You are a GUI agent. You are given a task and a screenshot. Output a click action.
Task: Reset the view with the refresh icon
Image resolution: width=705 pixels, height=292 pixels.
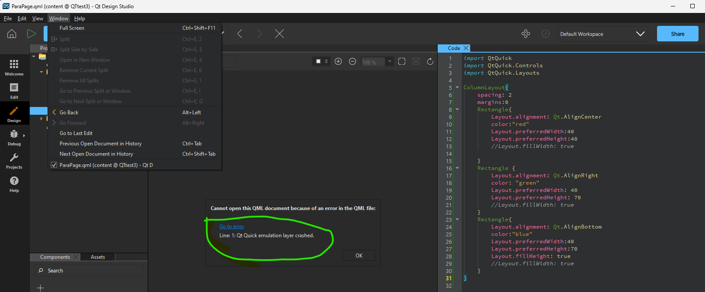click(430, 62)
